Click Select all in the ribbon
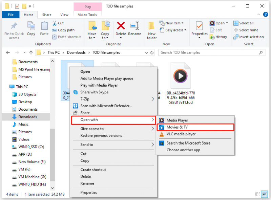 click(243, 23)
